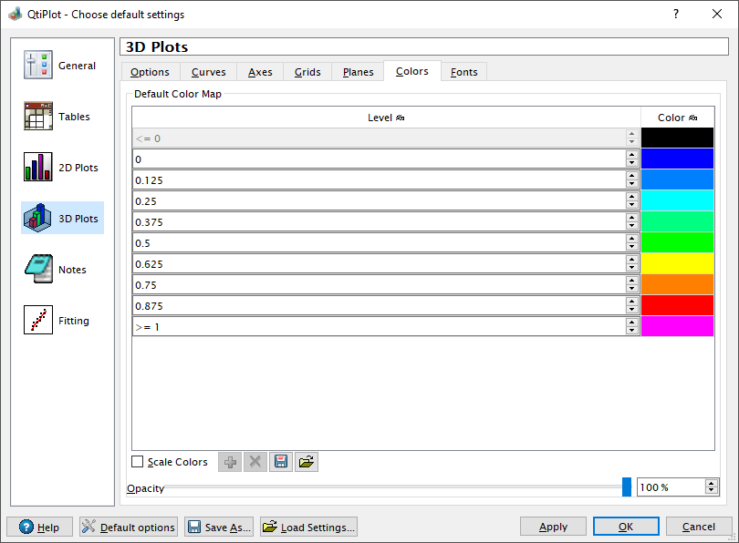The height and width of the screenshot is (543, 739).
Task: Open the Tables settings category
Action: pos(38,117)
